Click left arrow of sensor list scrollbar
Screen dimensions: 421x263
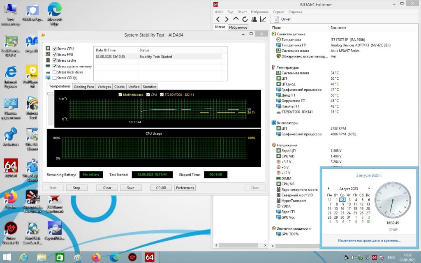pyautogui.click(x=273, y=246)
